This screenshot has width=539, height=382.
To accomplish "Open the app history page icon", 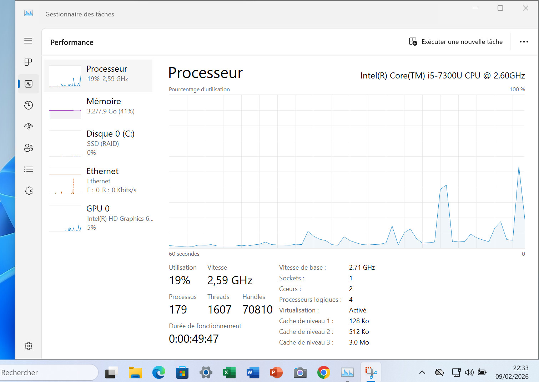I will 29,105.
